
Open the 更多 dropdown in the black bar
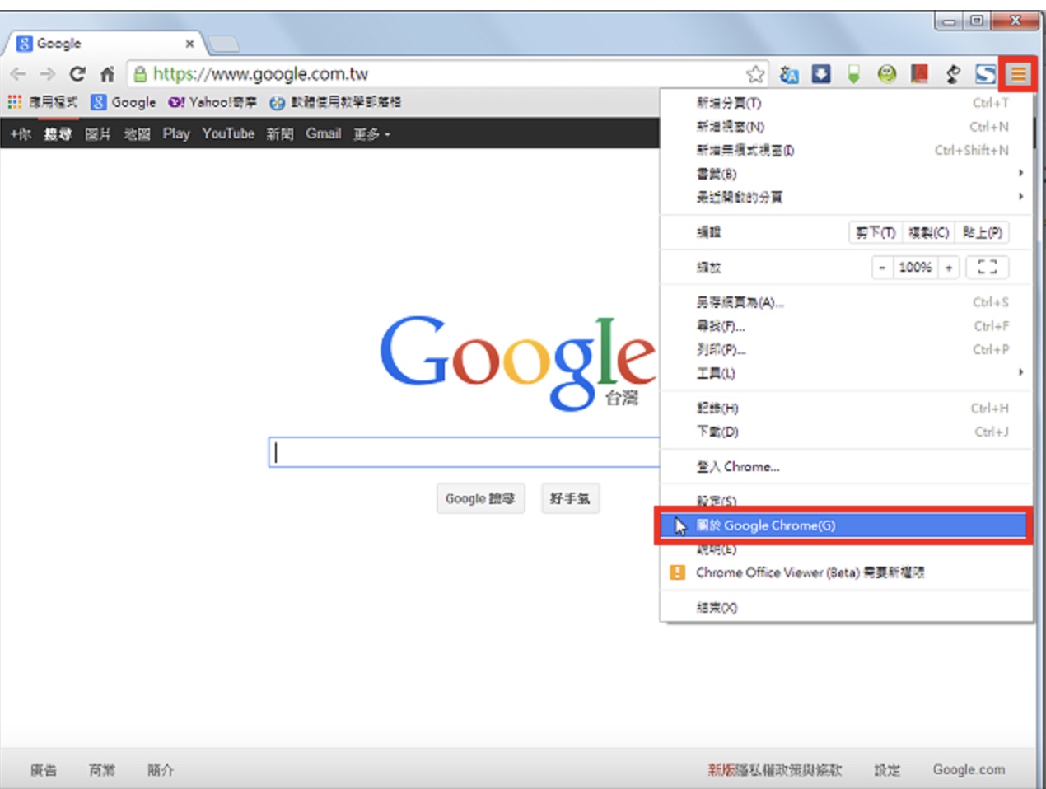[371, 133]
